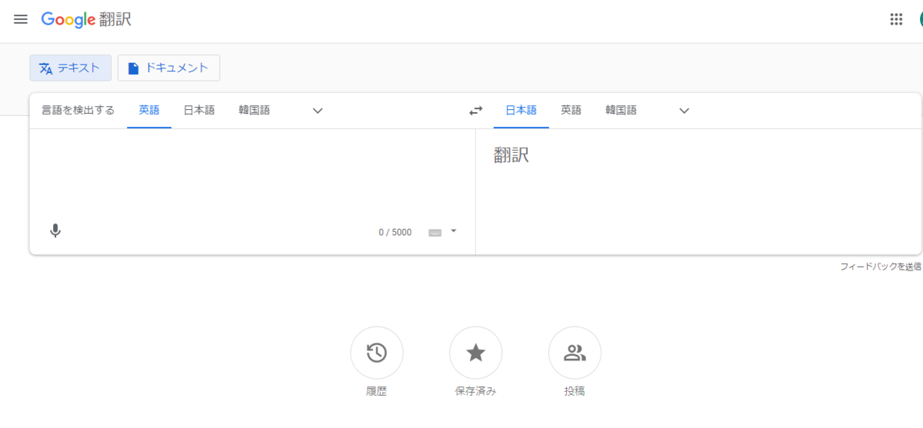Expand the target language list chevron
Screen dimensions: 923x428
coord(684,111)
